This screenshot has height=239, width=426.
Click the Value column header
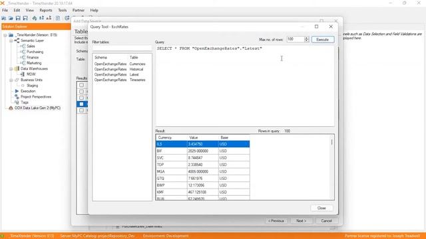click(202, 137)
